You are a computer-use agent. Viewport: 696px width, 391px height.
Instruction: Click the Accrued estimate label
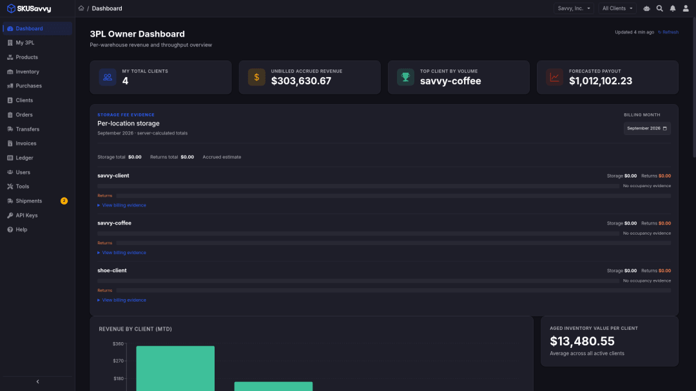222,157
